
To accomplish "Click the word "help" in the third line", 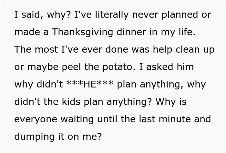I will (x=163, y=50).
